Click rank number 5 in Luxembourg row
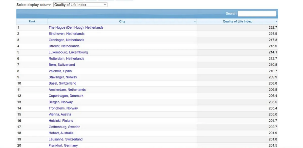303x148 pixels. tap(18, 52)
